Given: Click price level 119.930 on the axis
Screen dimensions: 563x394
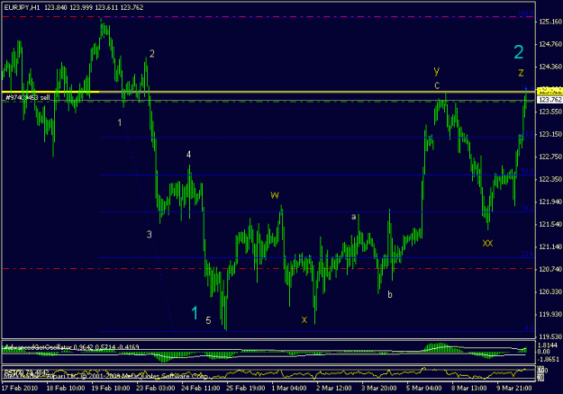Looking at the screenshot, I should point(550,315).
